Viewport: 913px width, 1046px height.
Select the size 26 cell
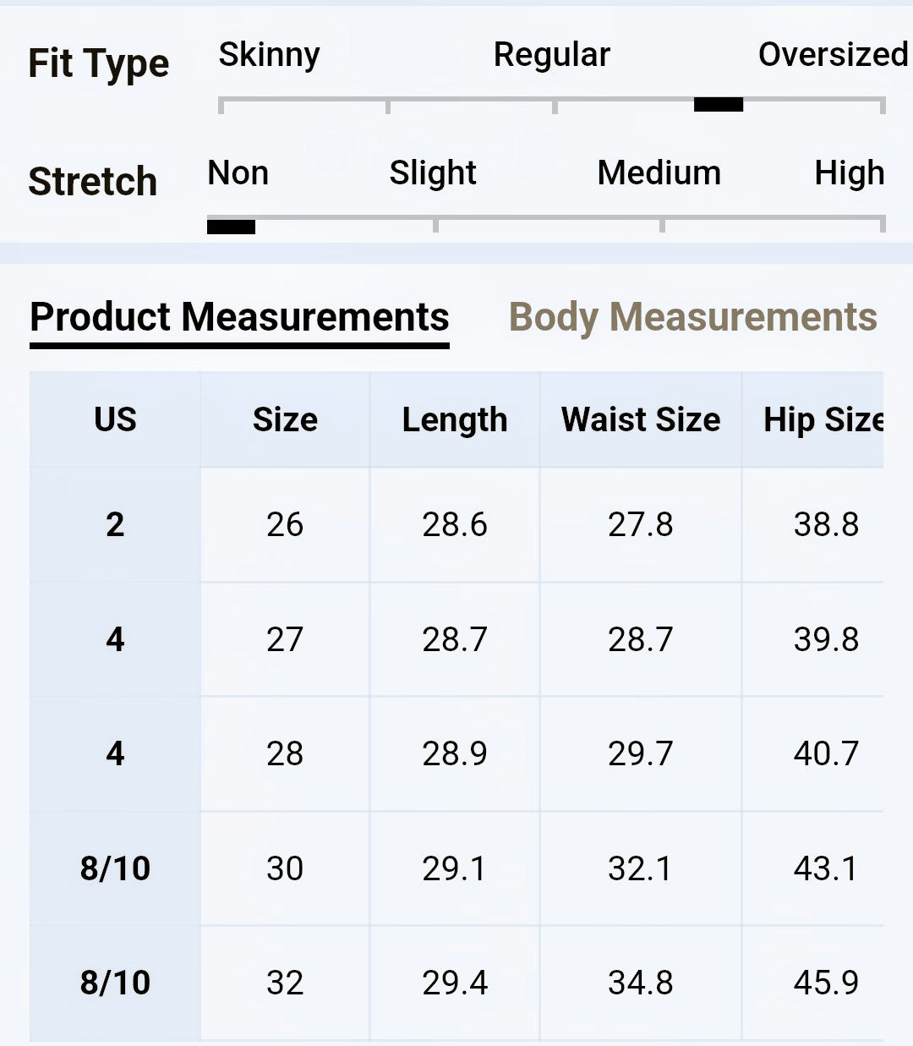pyautogui.click(x=284, y=525)
